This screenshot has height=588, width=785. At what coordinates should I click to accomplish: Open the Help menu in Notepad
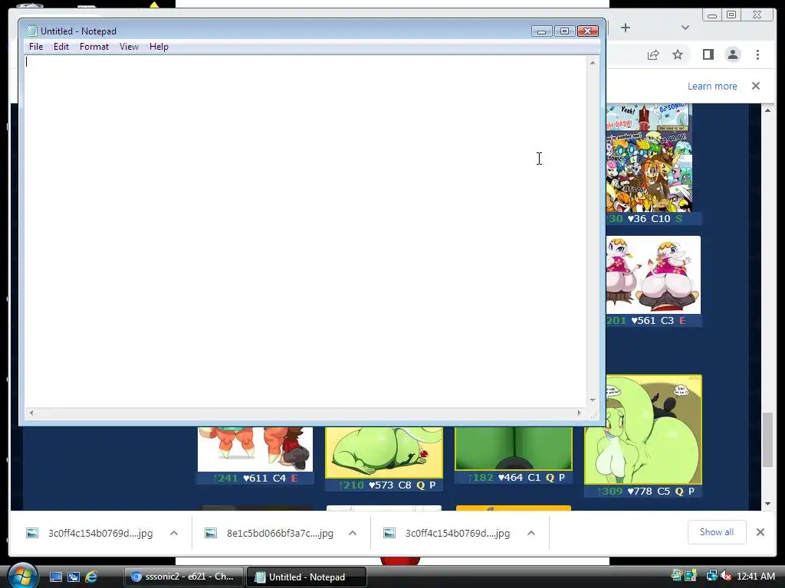pyautogui.click(x=159, y=47)
